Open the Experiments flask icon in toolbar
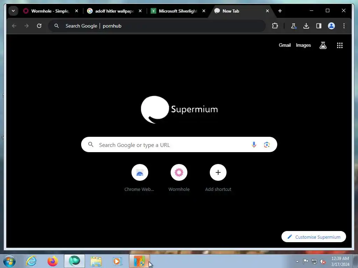Image resolution: width=358 pixels, height=268 pixels. coord(294,26)
